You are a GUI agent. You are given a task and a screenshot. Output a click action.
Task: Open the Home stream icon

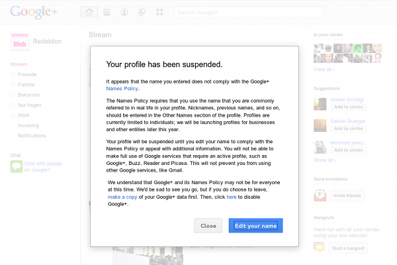pyautogui.click(x=89, y=12)
